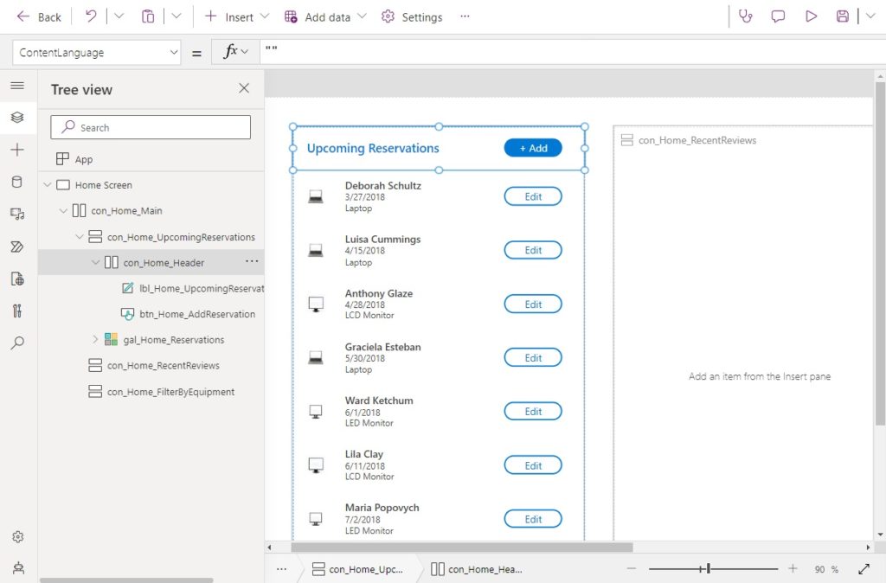Open the Insert pane from left rail
Screen dimensions: 886x583
pos(17,150)
